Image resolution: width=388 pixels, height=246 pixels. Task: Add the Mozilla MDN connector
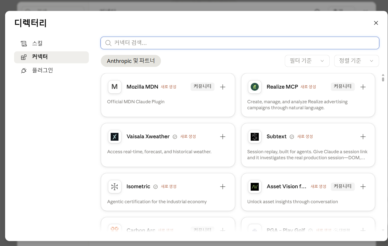point(223,87)
